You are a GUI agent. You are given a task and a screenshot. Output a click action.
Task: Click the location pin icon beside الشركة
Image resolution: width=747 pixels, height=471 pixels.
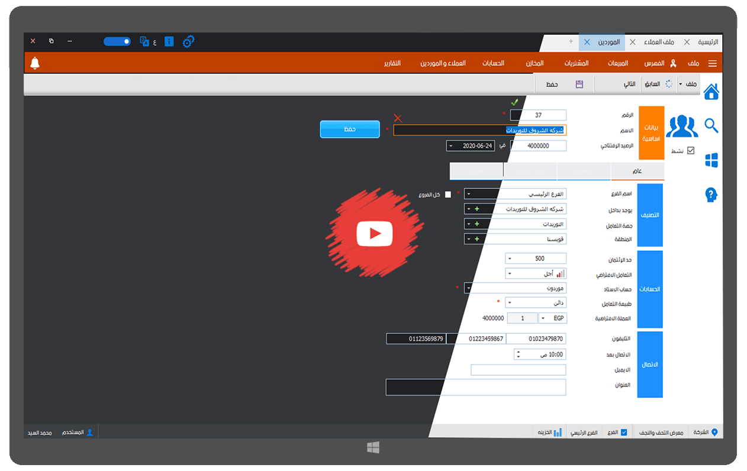714,432
